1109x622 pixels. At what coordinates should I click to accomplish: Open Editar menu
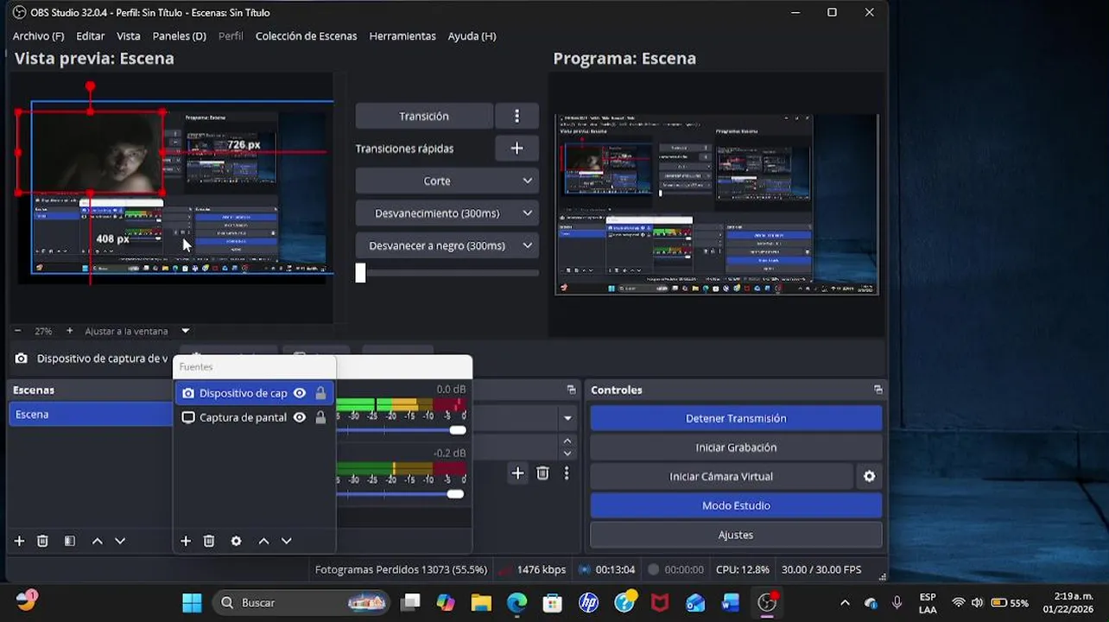pos(90,36)
